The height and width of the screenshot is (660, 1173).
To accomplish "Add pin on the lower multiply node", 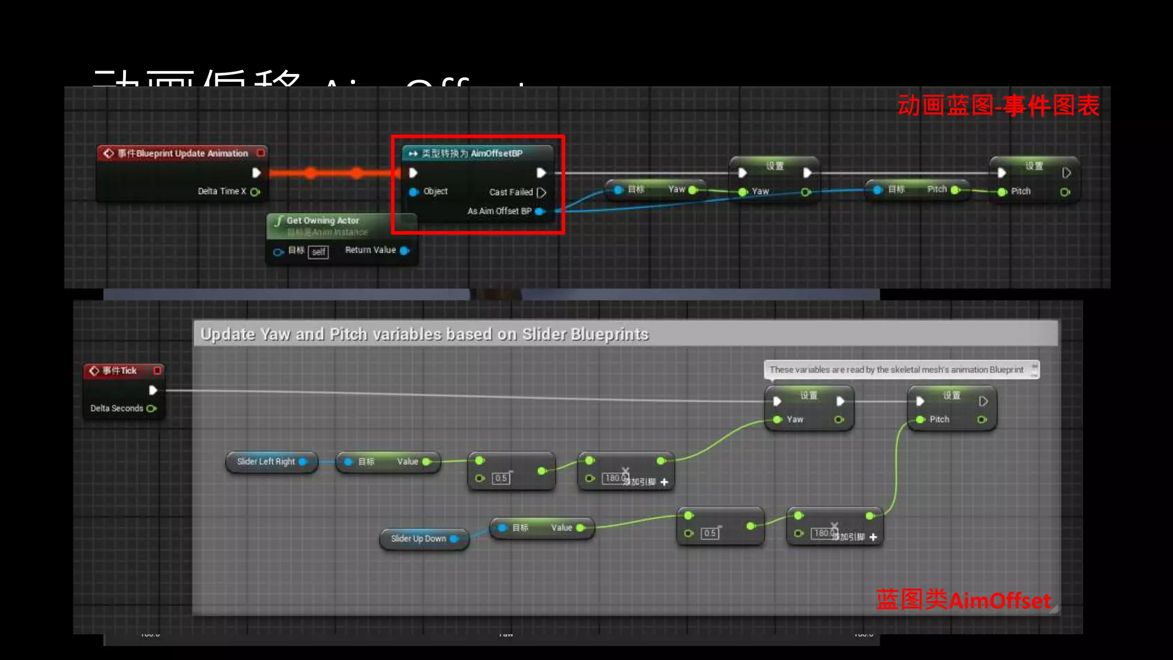I will pyautogui.click(x=873, y=537).
